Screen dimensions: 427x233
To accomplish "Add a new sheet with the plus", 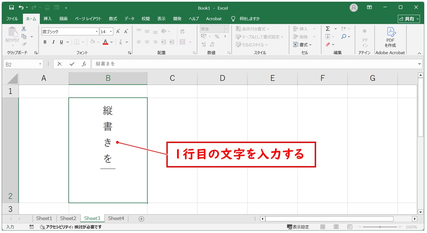I will tap(142, 219).
